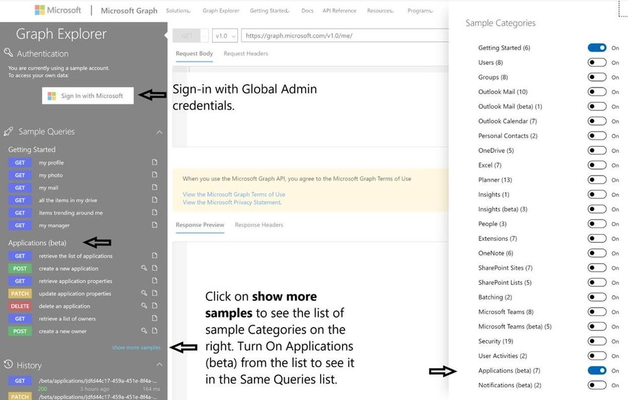The image size is (628, 400).
Task: Switch to Request Headers tab
Action: point(246,53)
